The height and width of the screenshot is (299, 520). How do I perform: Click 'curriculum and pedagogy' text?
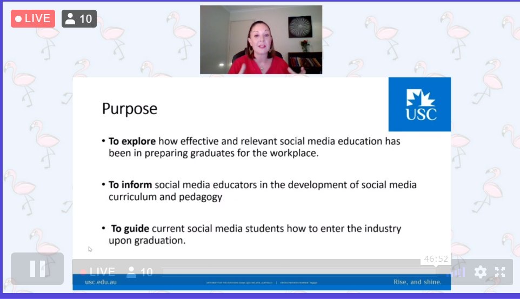[165, 197]
